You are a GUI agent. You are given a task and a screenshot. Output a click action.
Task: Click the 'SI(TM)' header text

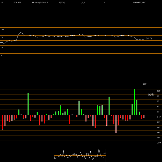pos(62,3)
